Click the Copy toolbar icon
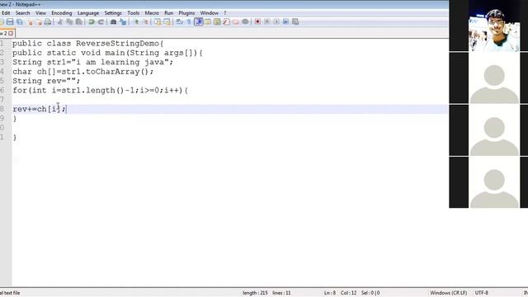528x297 pixels. (x=69, y=22)
